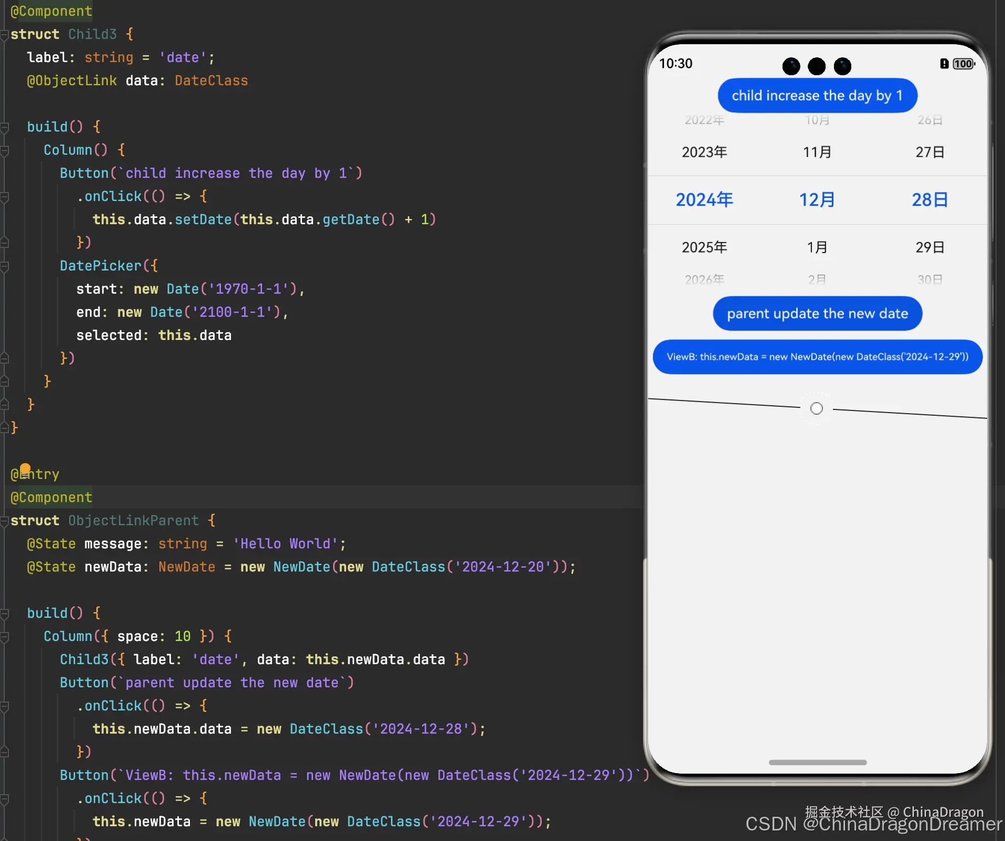Tap the selected day 28日
The image size is (1005, 841).
930,200
